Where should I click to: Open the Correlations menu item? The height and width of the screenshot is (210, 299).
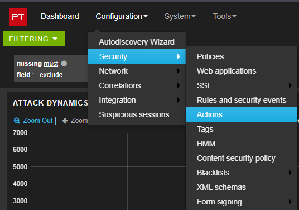(x=137, y=85)
